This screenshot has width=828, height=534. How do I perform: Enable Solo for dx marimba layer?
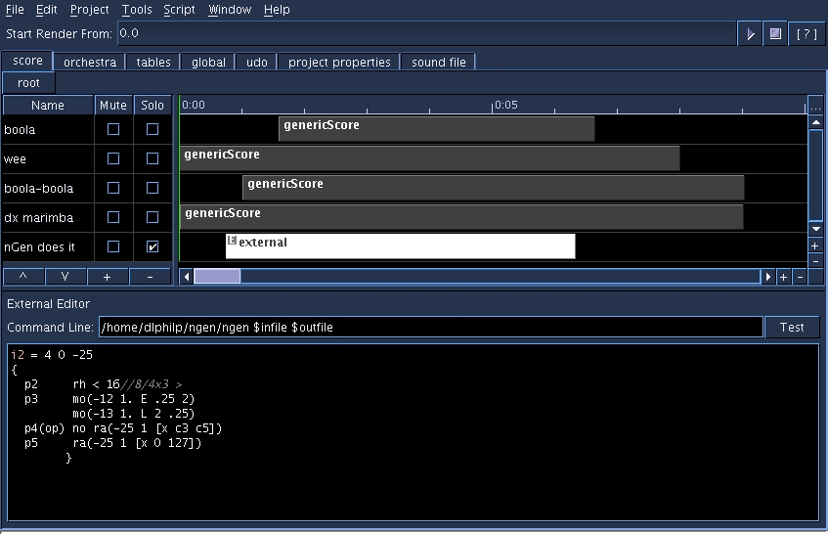[x=153, y=217]
